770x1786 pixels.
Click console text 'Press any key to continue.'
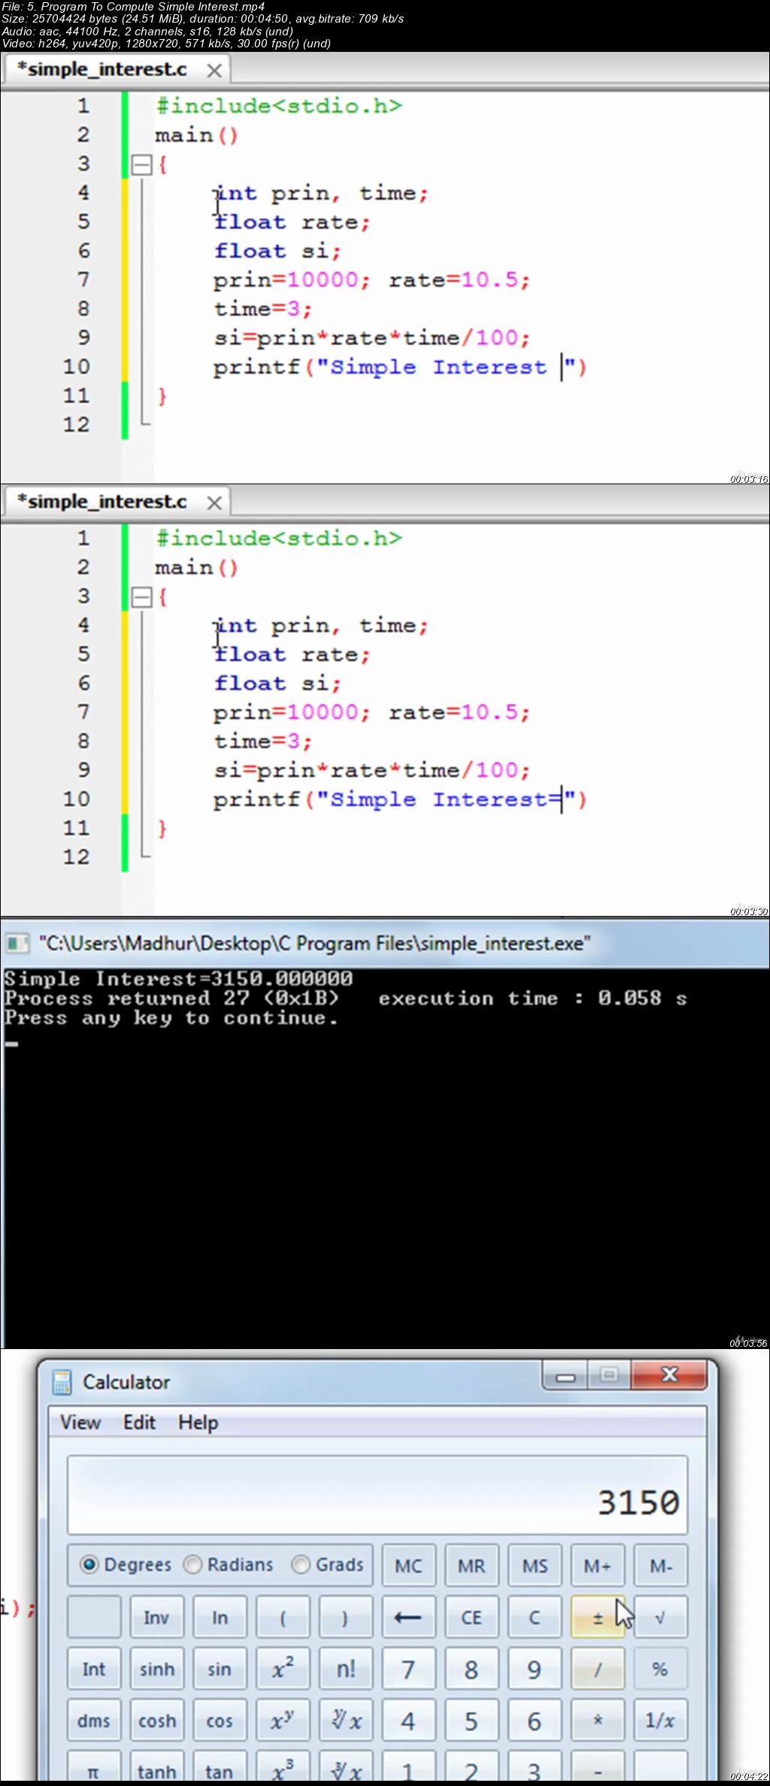171,1018
